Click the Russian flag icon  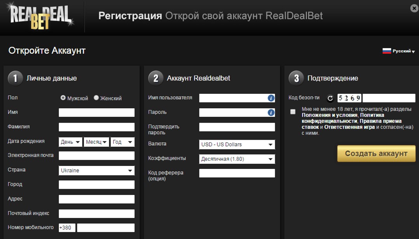[387, 51]
